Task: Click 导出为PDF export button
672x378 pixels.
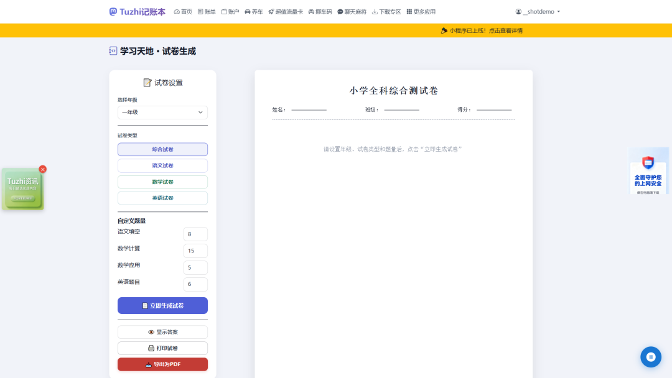Action: point(162,364)
